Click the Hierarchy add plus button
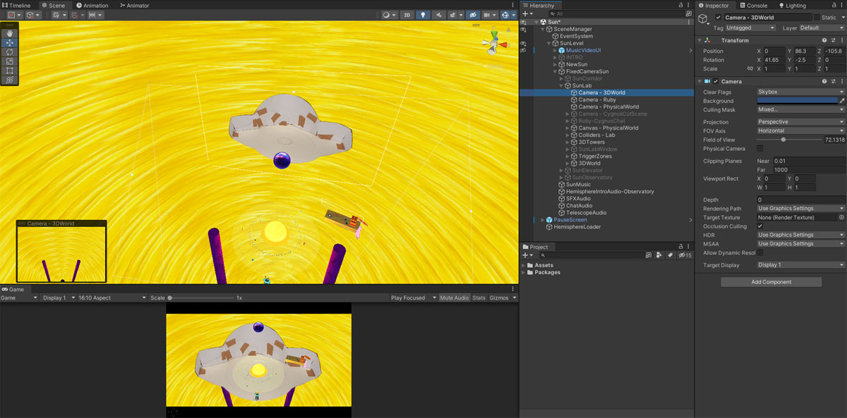Screen dimensions: 847x418 click(x=527, y=13)
